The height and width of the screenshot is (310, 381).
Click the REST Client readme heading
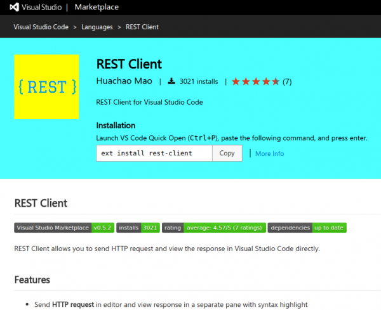[x=41, y=203]
